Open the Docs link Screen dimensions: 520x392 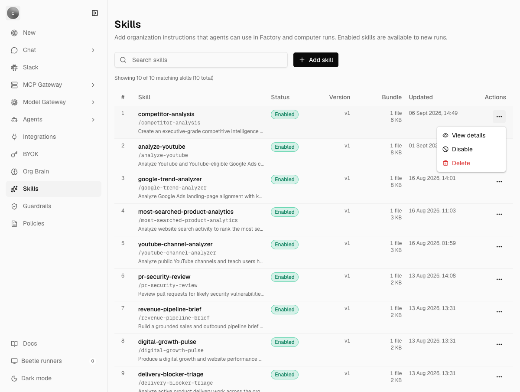(53, 343)
